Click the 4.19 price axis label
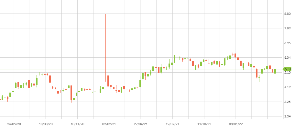Viewport: 295px width, 130px height. point(287,87)
